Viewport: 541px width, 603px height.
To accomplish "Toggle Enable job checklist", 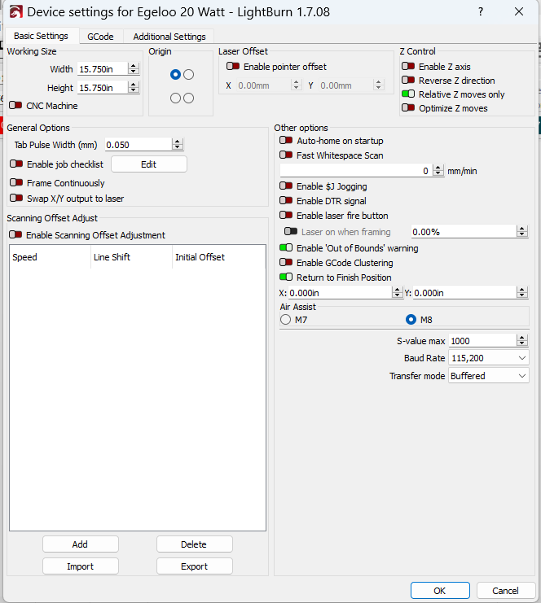I will [16, 164].
